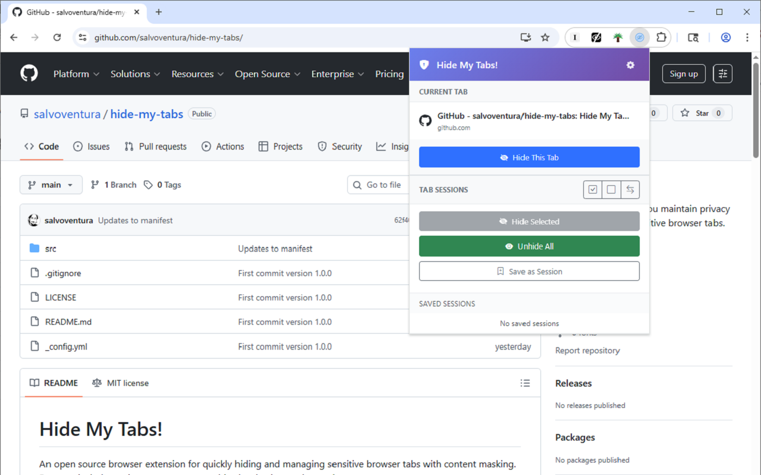Expand the Platform menu
Viewport: 761px width, 475px height.
click(77, 74)
